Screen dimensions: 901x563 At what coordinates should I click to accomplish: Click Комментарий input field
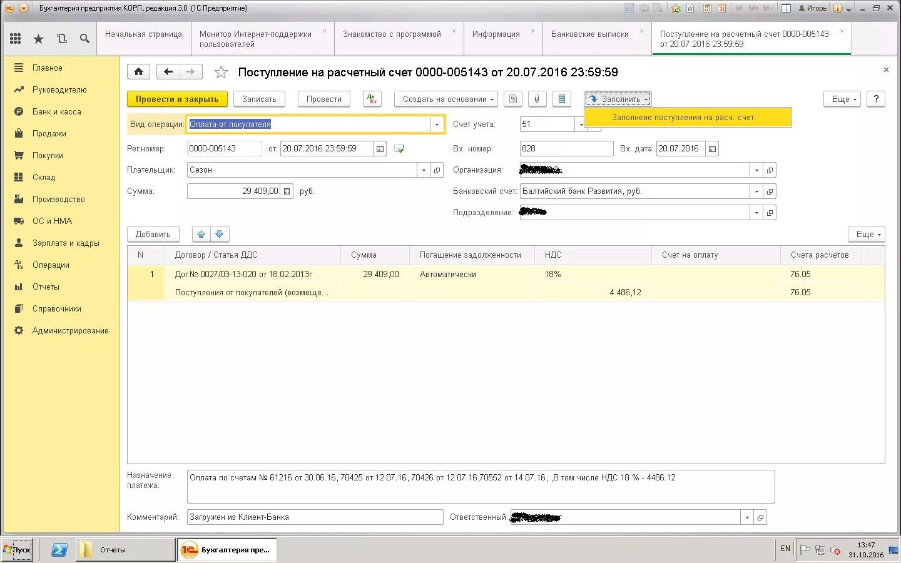coord(315,517)
